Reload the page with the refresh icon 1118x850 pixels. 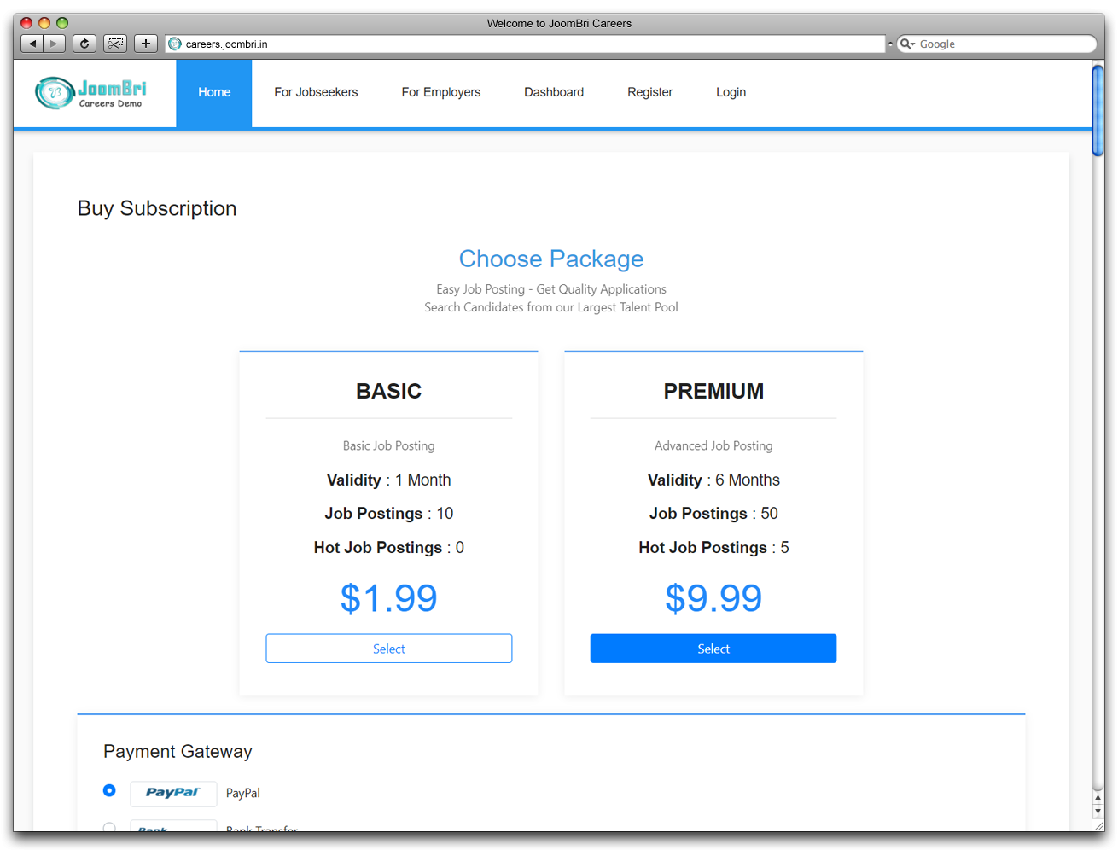(x=84, y=44)
